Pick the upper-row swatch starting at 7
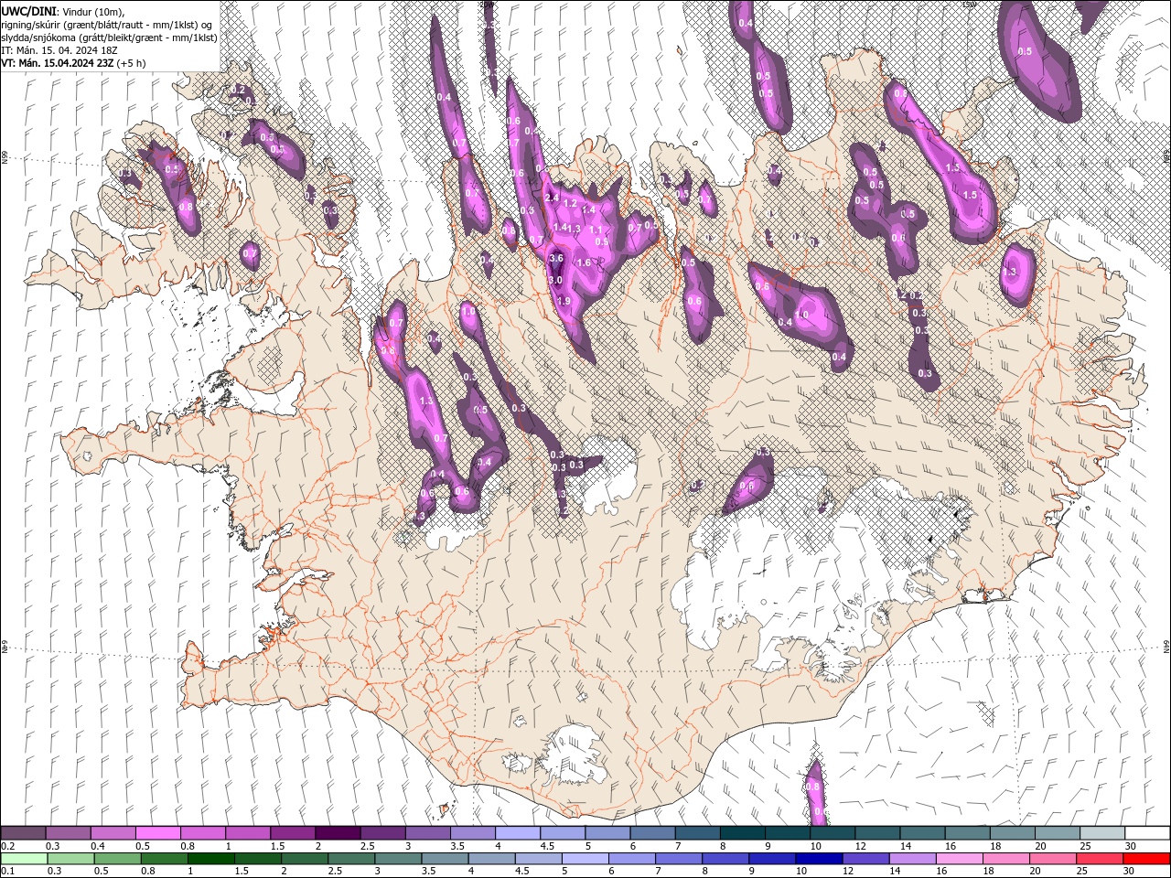 tap(697, 833)
